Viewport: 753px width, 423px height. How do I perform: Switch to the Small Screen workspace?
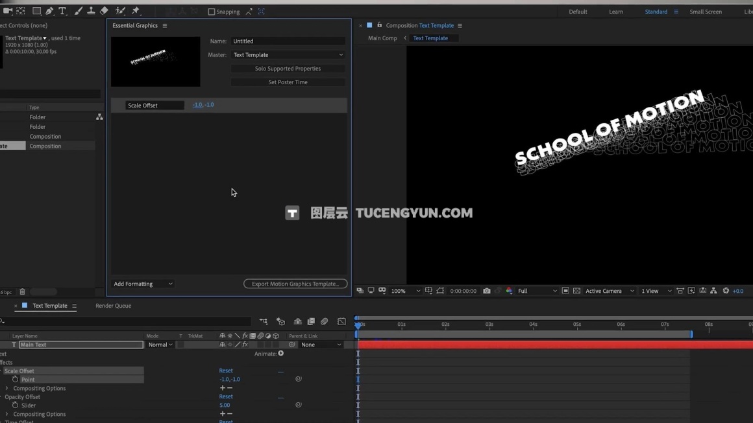[706, 12]
